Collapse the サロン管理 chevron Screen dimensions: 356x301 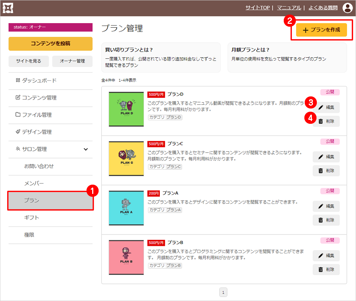tap(85, 149)
